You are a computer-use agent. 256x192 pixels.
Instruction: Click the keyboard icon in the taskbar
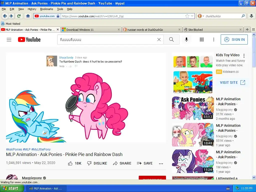coord(228,188)
